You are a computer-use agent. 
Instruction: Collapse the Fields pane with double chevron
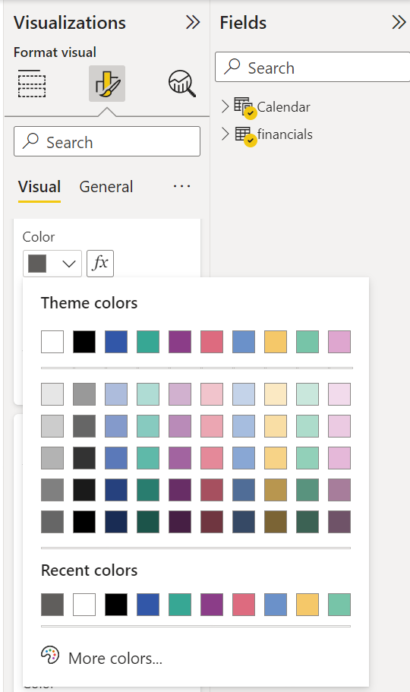(x=399, y=22)
